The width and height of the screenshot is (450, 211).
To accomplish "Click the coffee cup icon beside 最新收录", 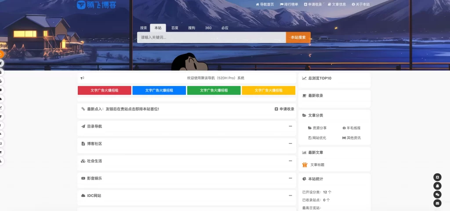I will [304, 96].
